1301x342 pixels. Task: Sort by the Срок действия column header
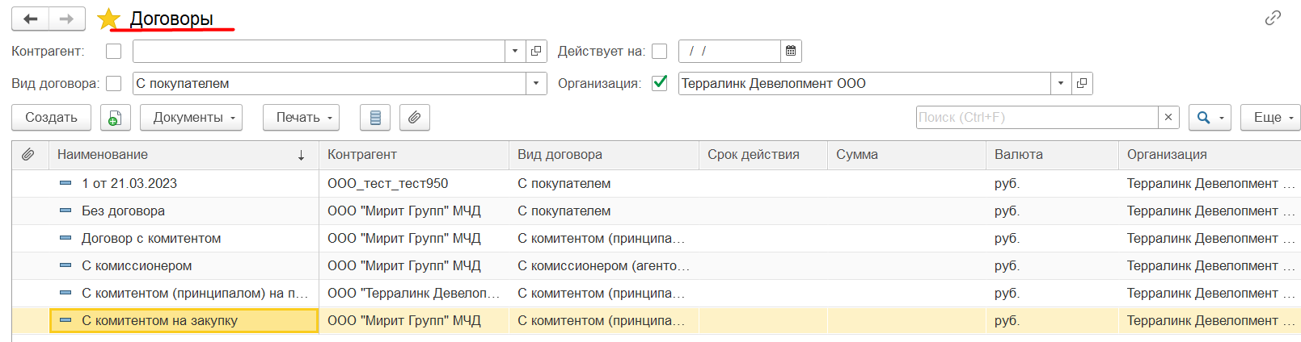(x=763, y=154)
